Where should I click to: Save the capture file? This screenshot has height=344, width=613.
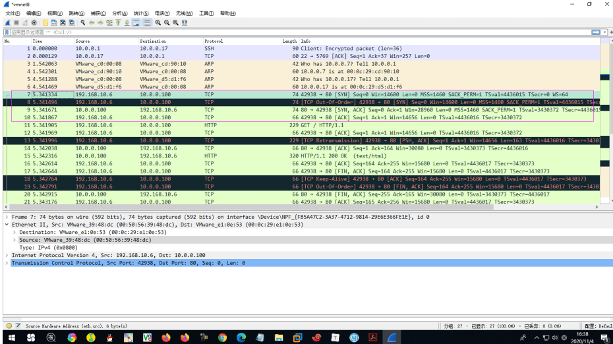[x=54, y=22]
